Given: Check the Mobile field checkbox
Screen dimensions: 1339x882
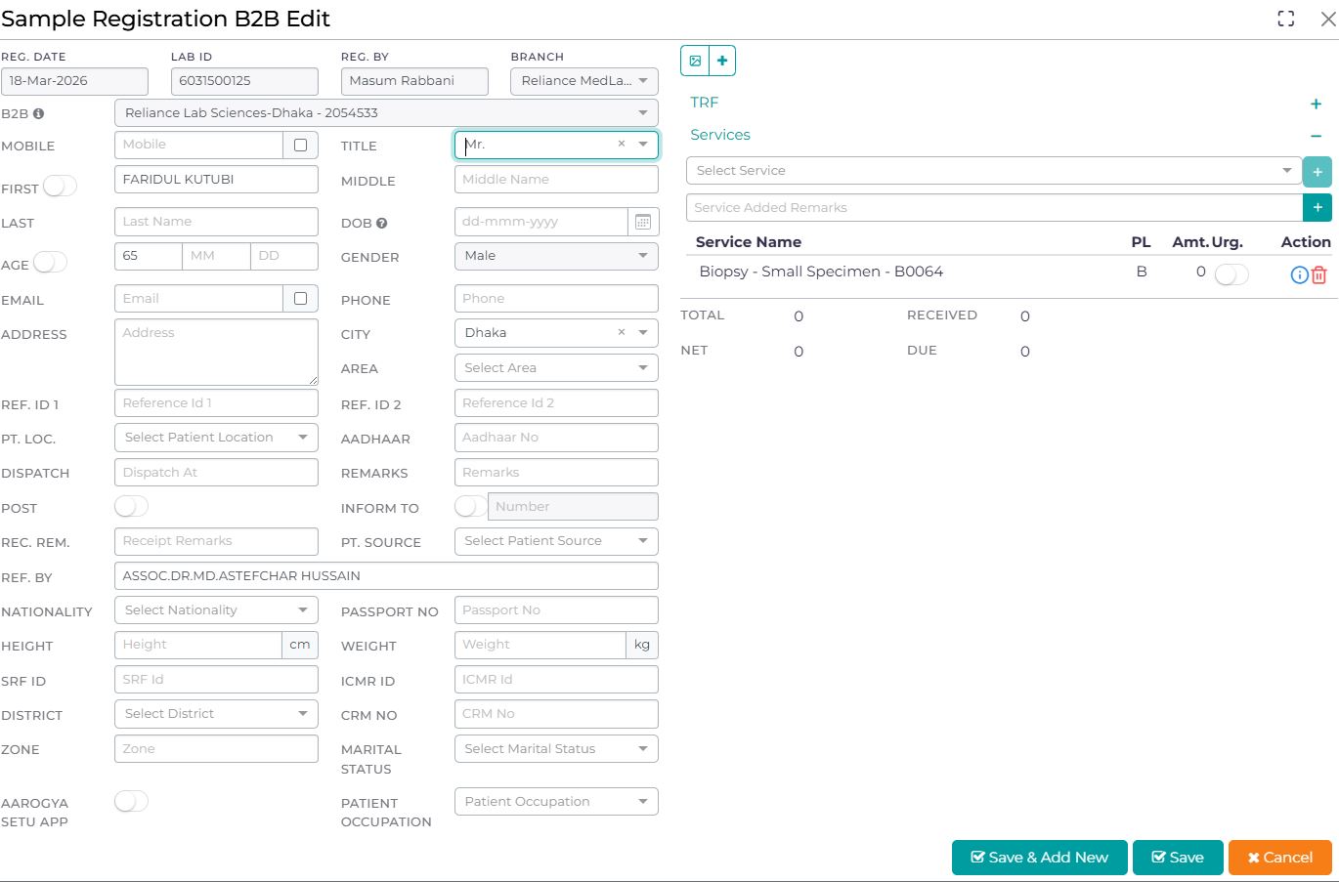Looking at the screenshot, I should pyautogui.click(x=300, y=145).
